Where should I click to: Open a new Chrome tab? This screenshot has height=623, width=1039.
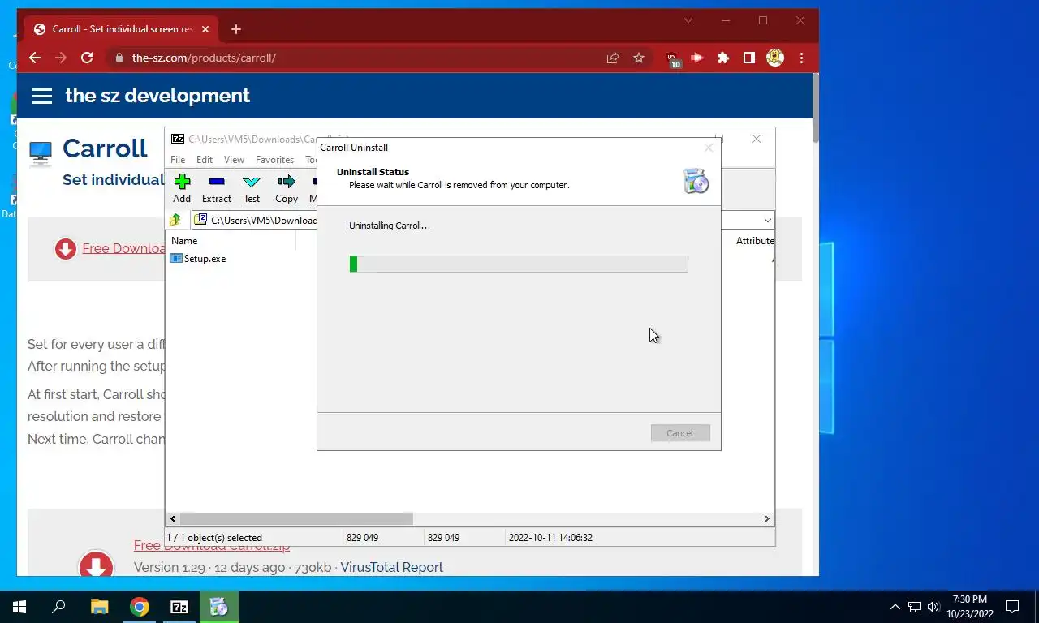pos(236,29)
